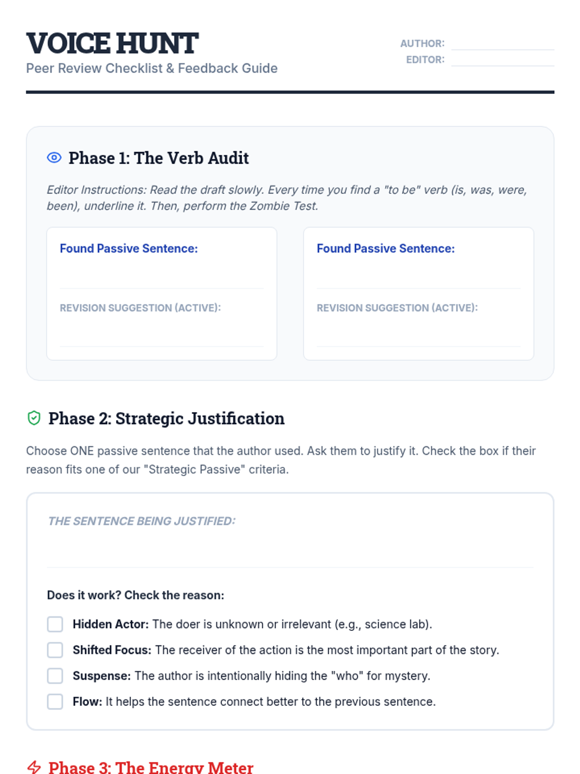Viewport: 580px width, 774px height.
Task: Click the Phase 3: The Energy Meter heading
Action: click(151, 767)
